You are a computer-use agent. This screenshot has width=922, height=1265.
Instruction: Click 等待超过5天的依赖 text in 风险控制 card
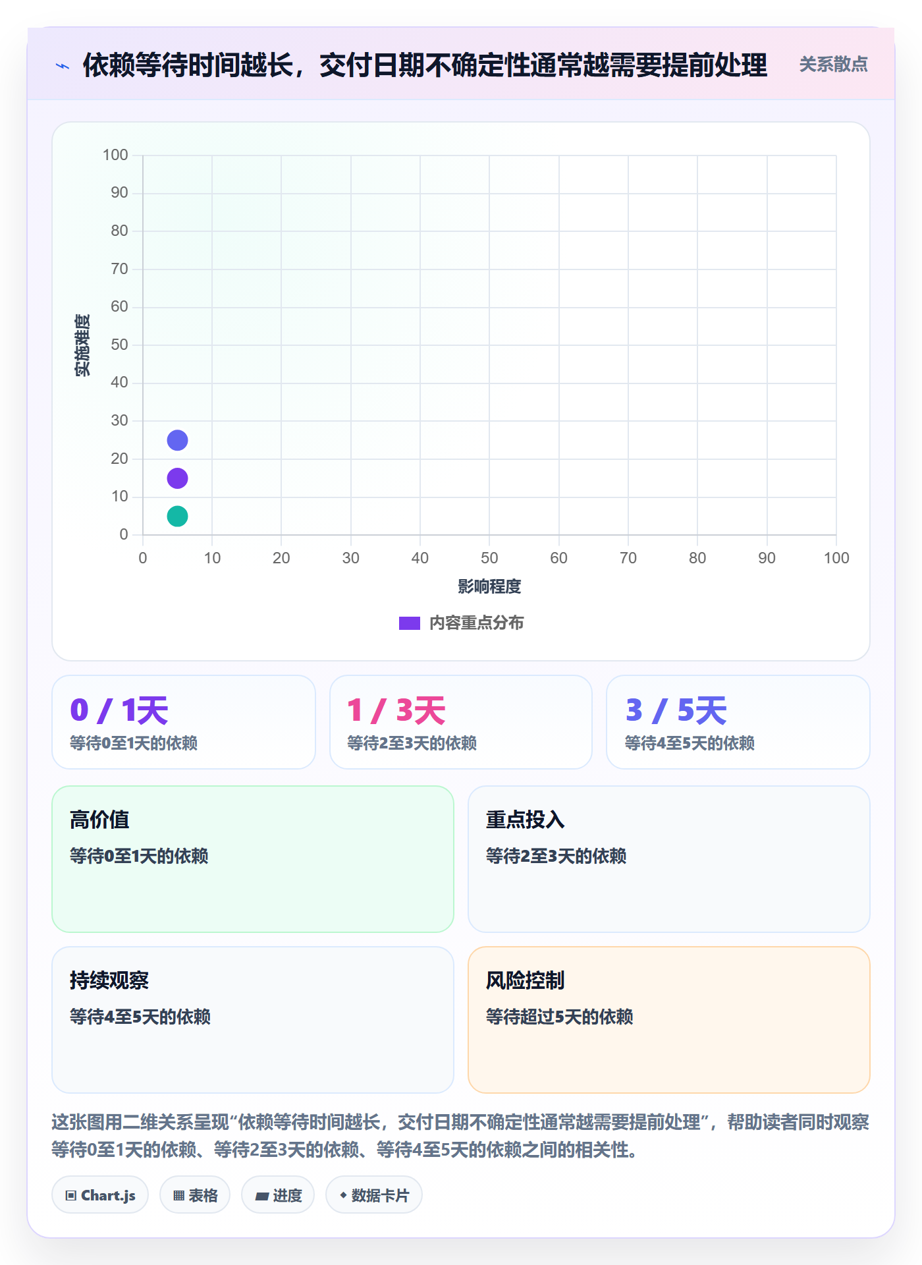click(559, 1017)
